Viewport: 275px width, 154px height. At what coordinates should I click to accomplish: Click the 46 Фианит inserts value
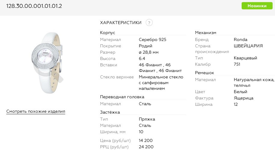[160, 68]
